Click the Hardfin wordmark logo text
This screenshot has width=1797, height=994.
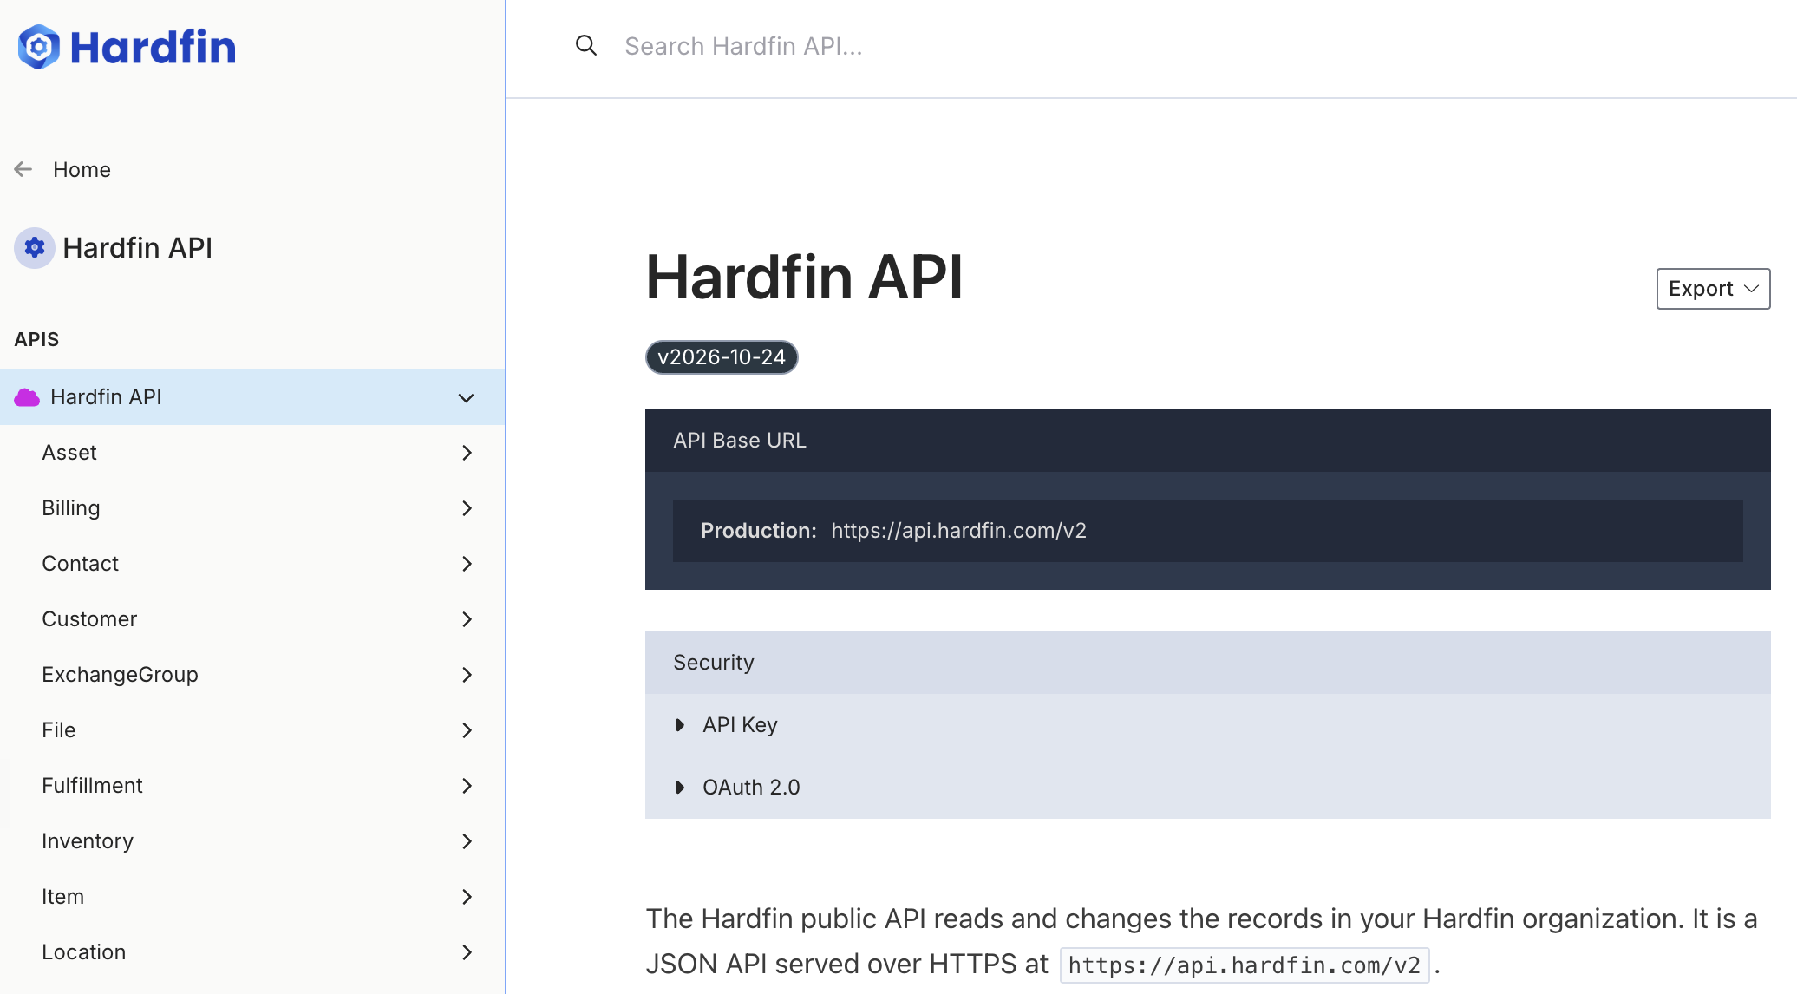pyautogui.click(x=153, y=47)
